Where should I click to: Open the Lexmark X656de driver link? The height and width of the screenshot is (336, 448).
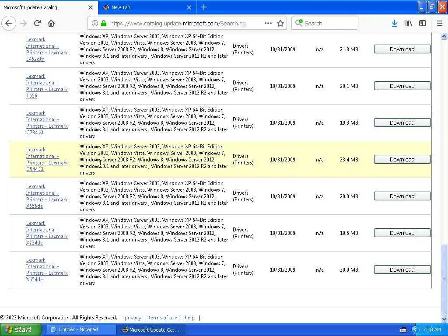(x=47, y=196)
